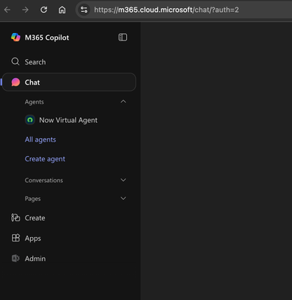
Task: Click the Apps grid icon
Action: [16, 238]
